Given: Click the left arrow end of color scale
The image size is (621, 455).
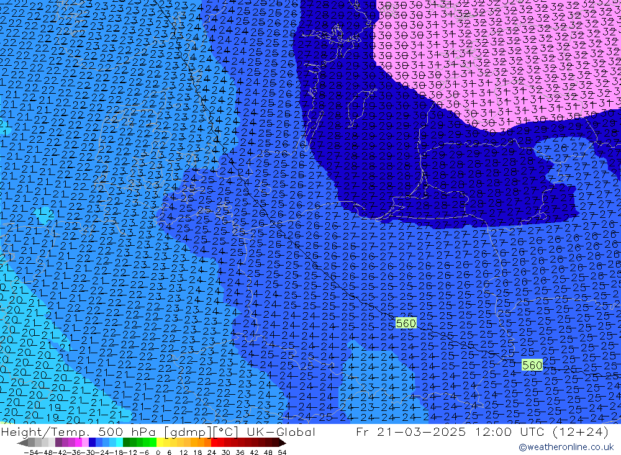Looking at the screenshot, I should coord(22,443).
